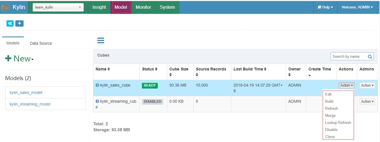The height and width of the screenshot is (142, 380).
Task: Open the System tab
Action: (x=167, y=7)
